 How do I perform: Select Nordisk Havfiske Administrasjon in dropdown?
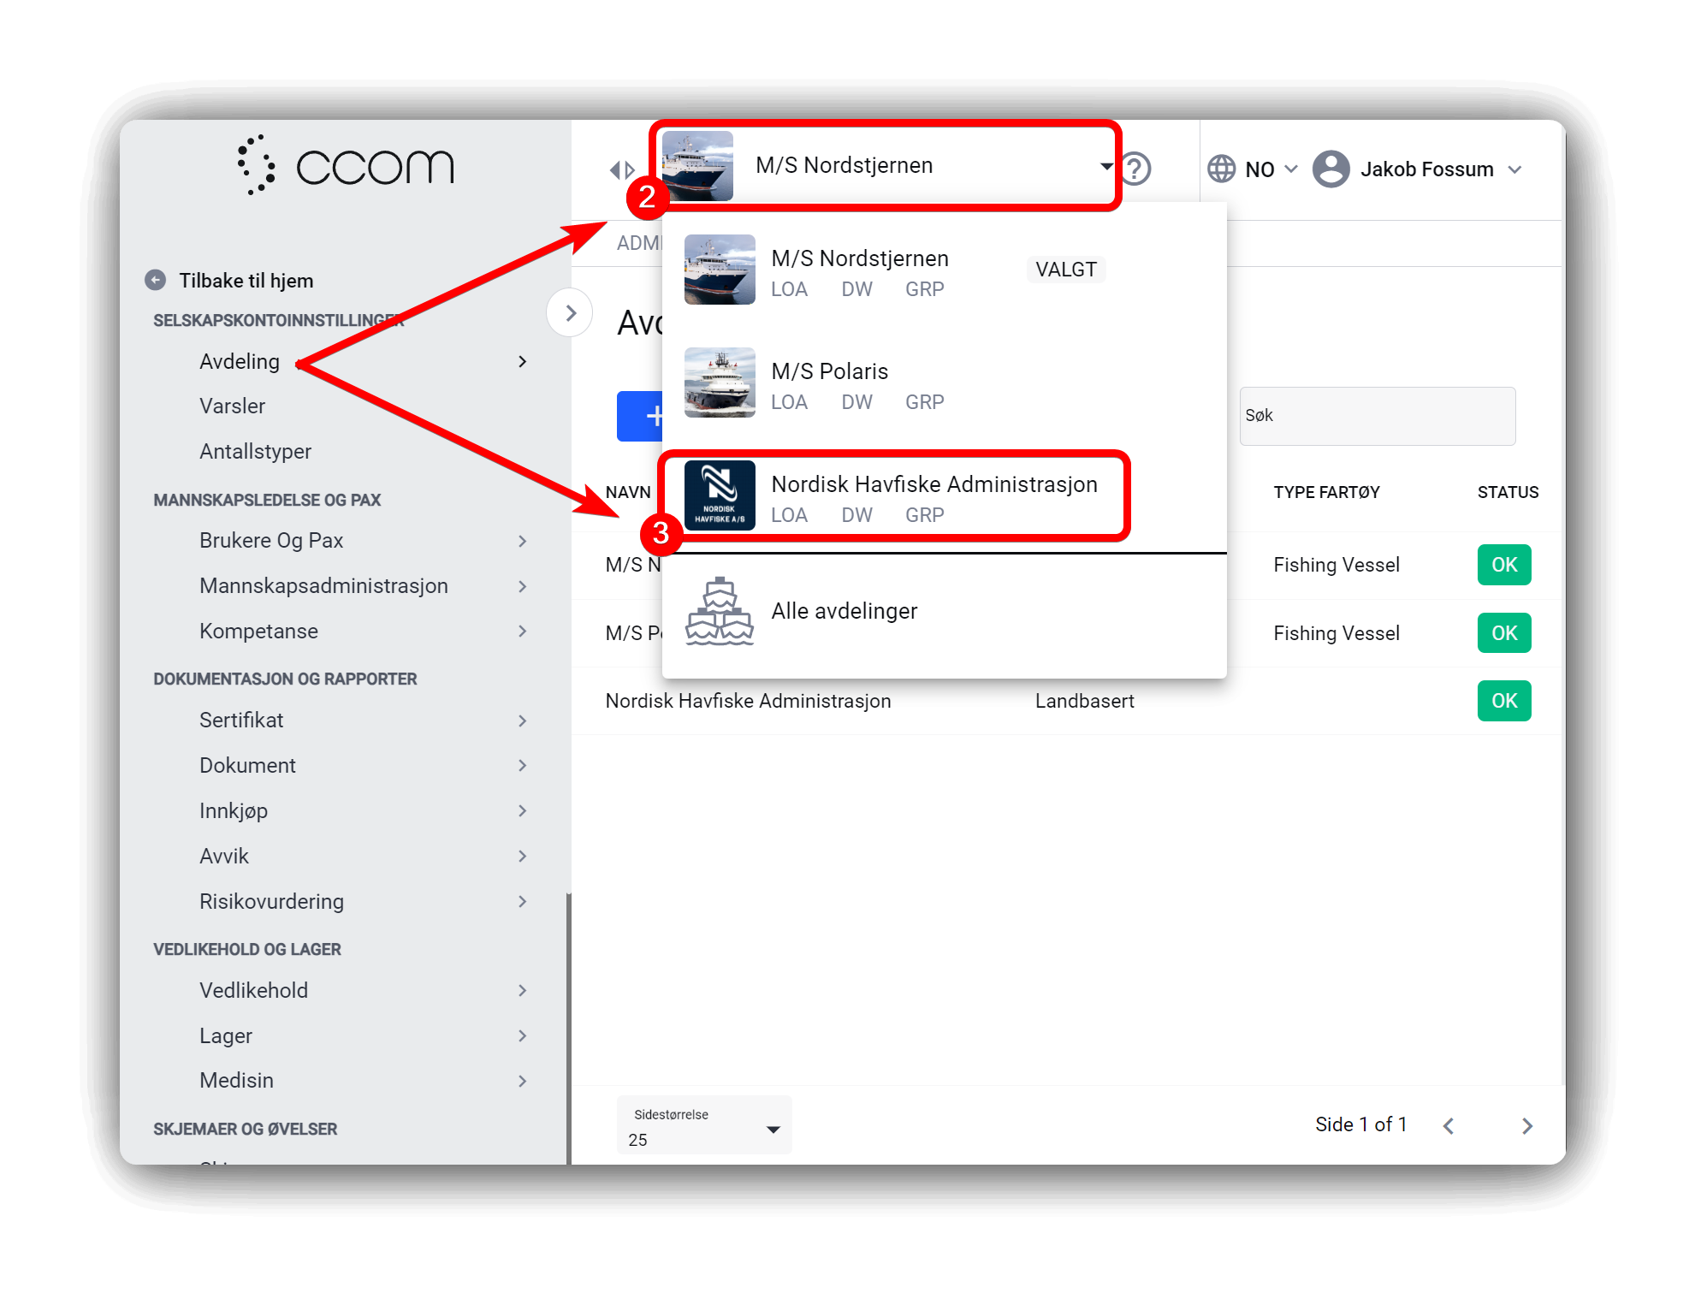tap(945, 495)
